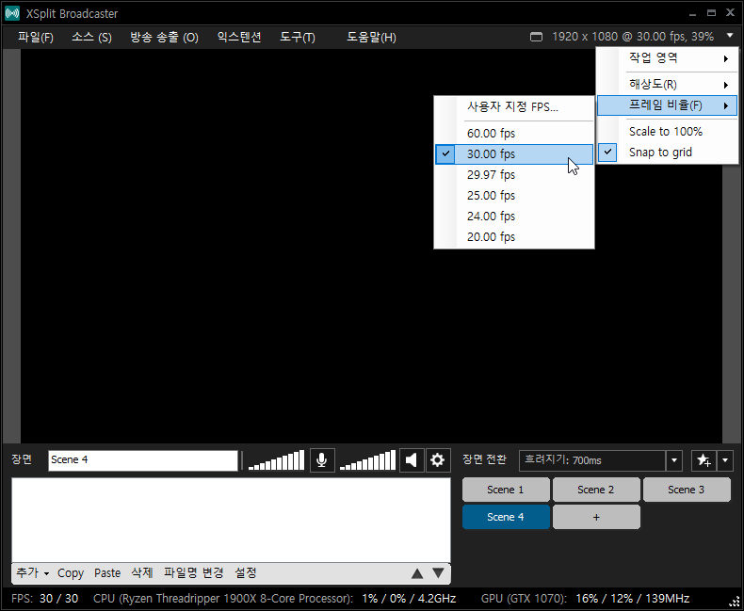
Task: Select Scale to 100% option
Action: (x=667, y=132)
